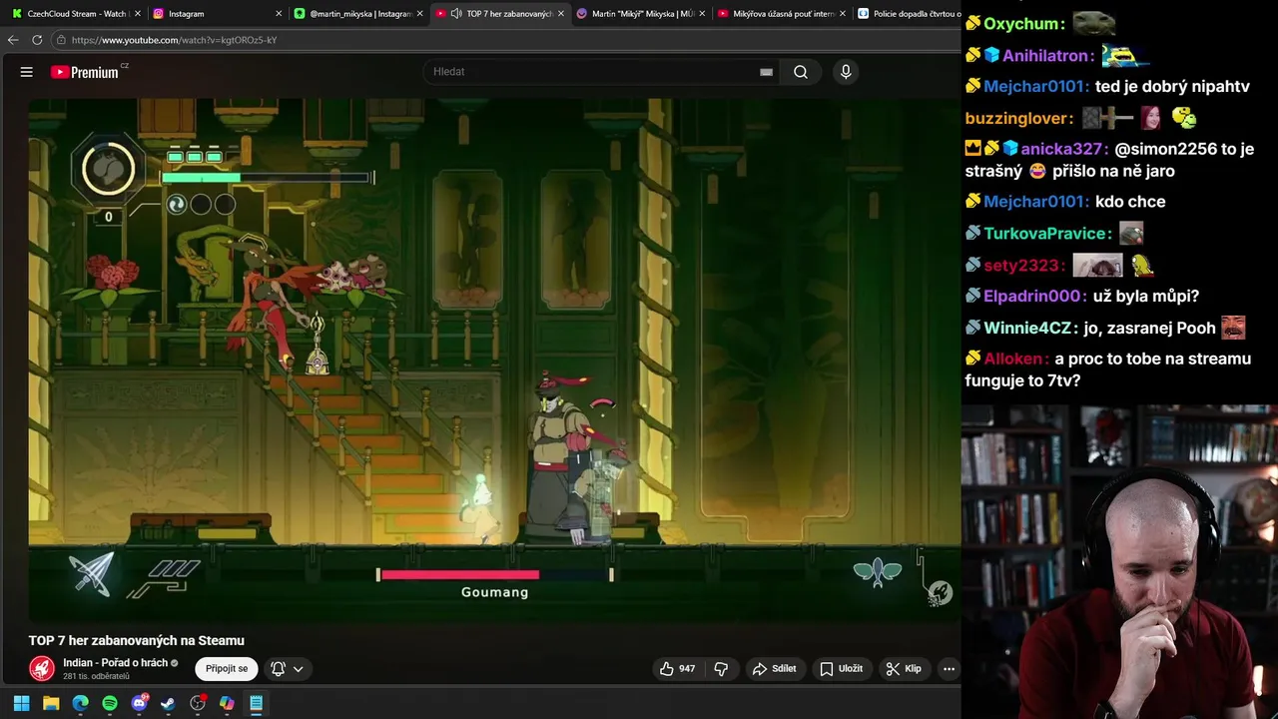
Task: Click the 947 like count
Action: (687, 669)
